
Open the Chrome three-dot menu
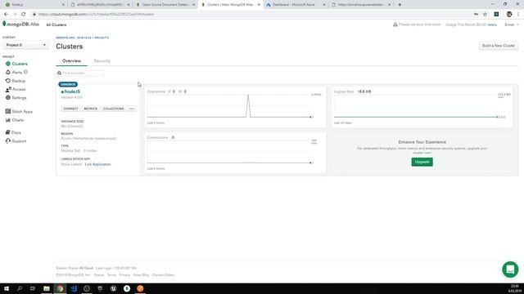pyautogui.click(x=518, y=15)
